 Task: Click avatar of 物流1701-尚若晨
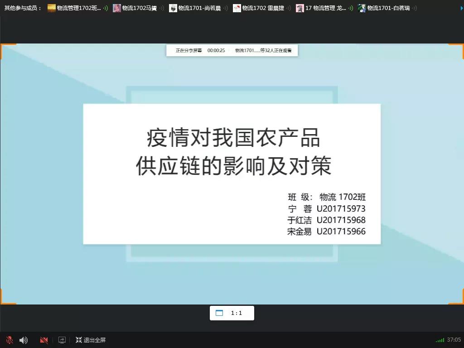(173, 8)
